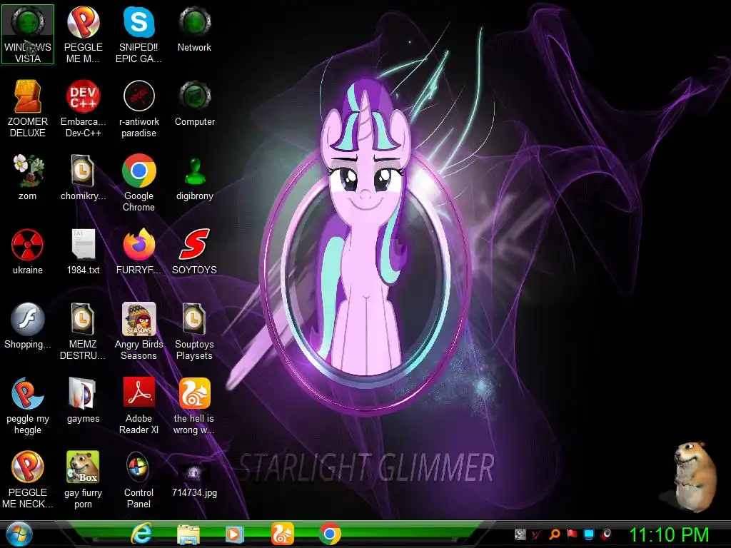Open the Skype icon labeled SNIPED!! EPIC GA...

(x=138, y=34)
